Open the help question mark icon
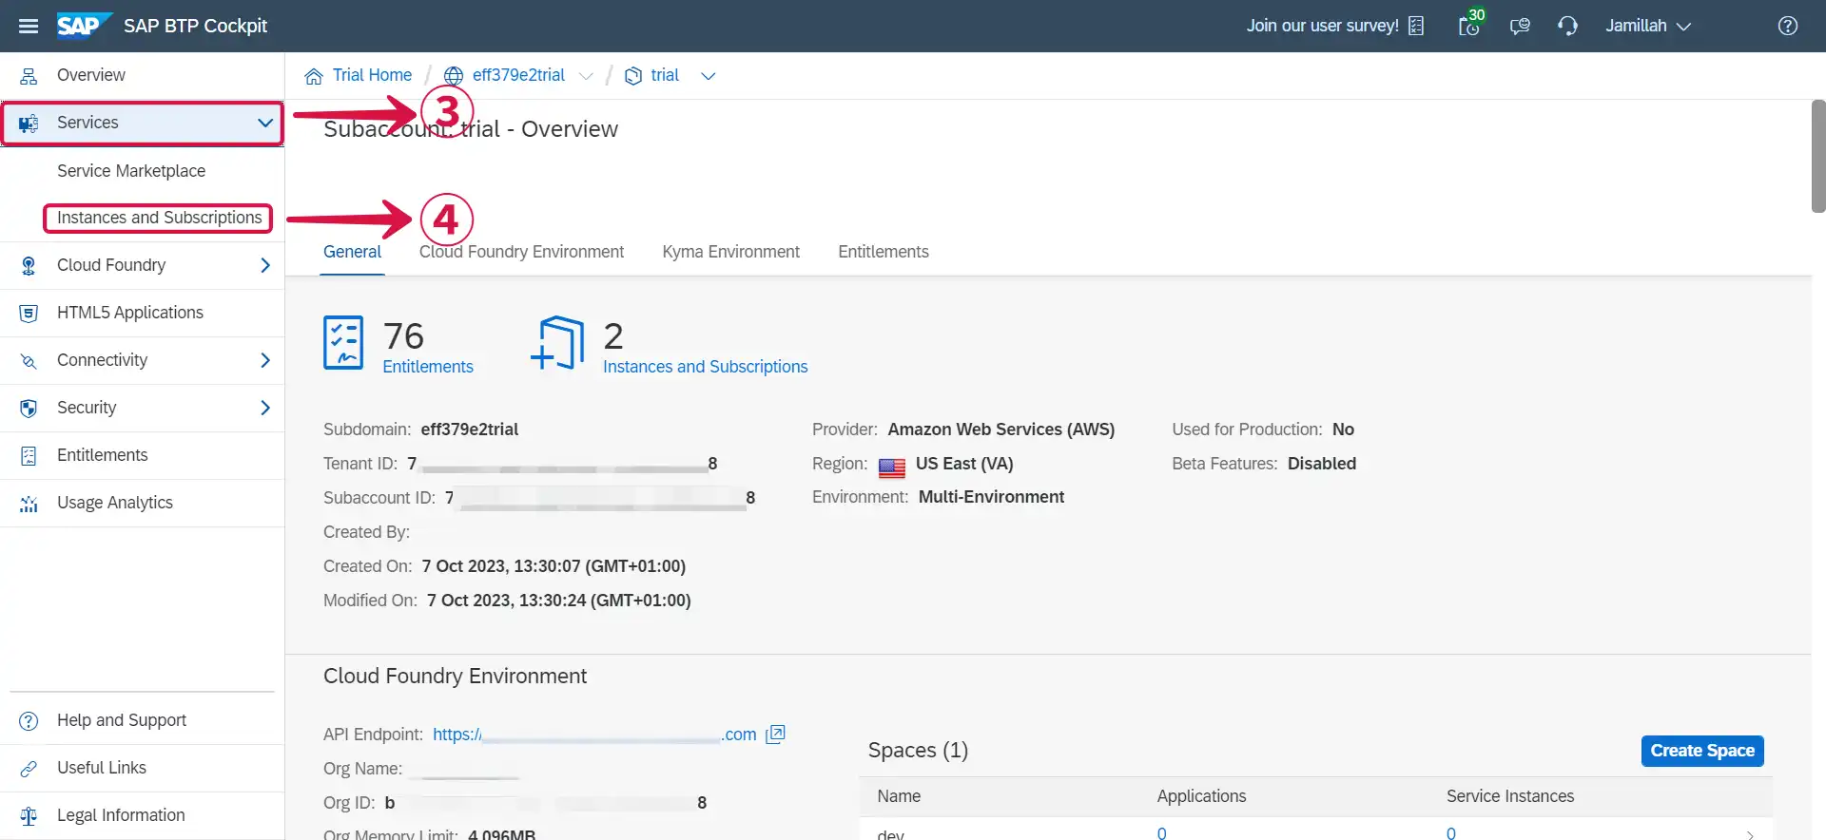Viewport: 1826px width, 840px height. (1788, 26)
